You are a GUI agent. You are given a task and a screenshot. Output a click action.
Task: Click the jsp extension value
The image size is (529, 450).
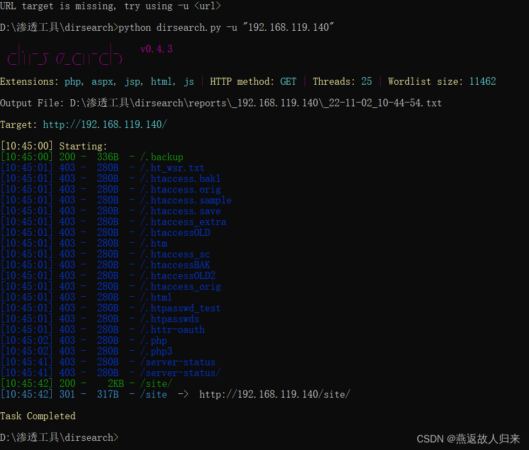(132, 81)
